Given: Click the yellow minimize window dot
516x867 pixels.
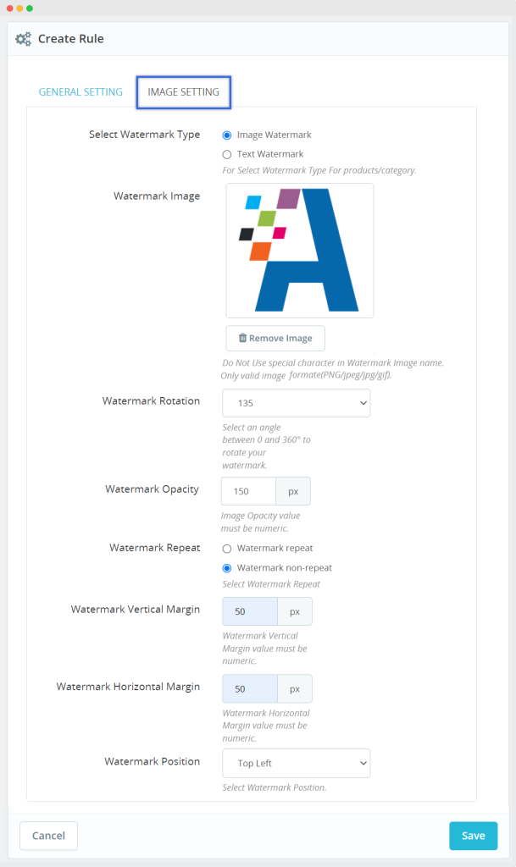Looking at the screenshot, I should click(20, 8).
